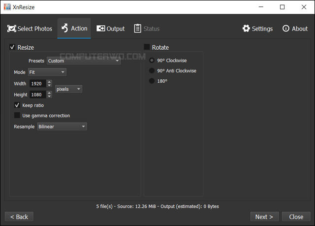Open the pixels unit dropdown
The height and width of the screenshot is (226, 315).
tap(68, 89)
